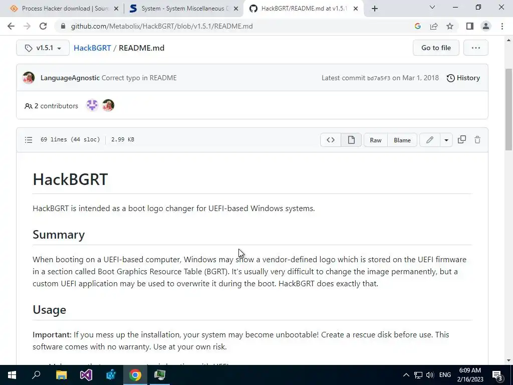This screenshot has width=513, height=385.
Task: Close the System Miscellaneous tab
Action: 236,9
